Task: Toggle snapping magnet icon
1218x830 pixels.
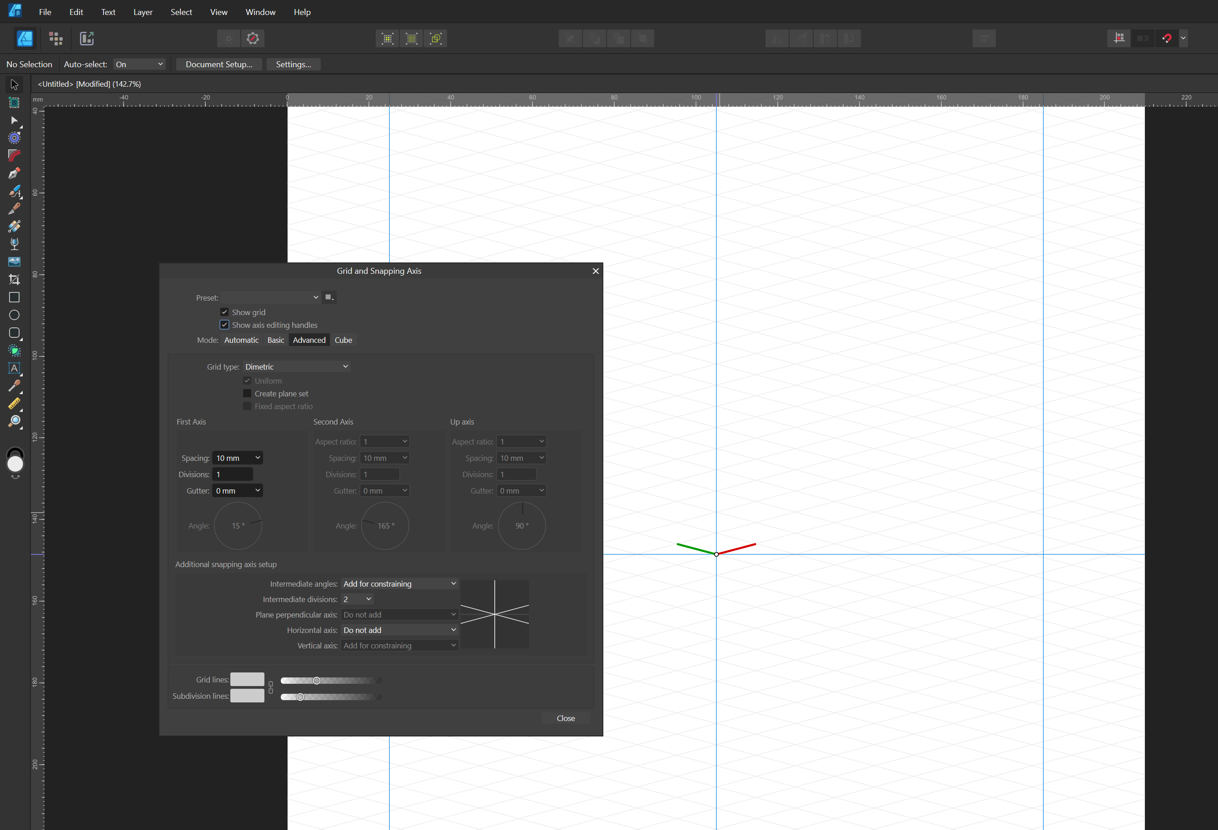Action: [1167, 38]
